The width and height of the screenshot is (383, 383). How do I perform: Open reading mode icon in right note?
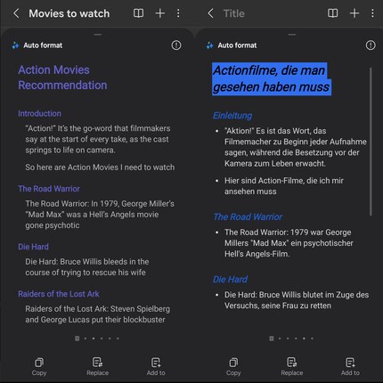(x=332, y=13)
